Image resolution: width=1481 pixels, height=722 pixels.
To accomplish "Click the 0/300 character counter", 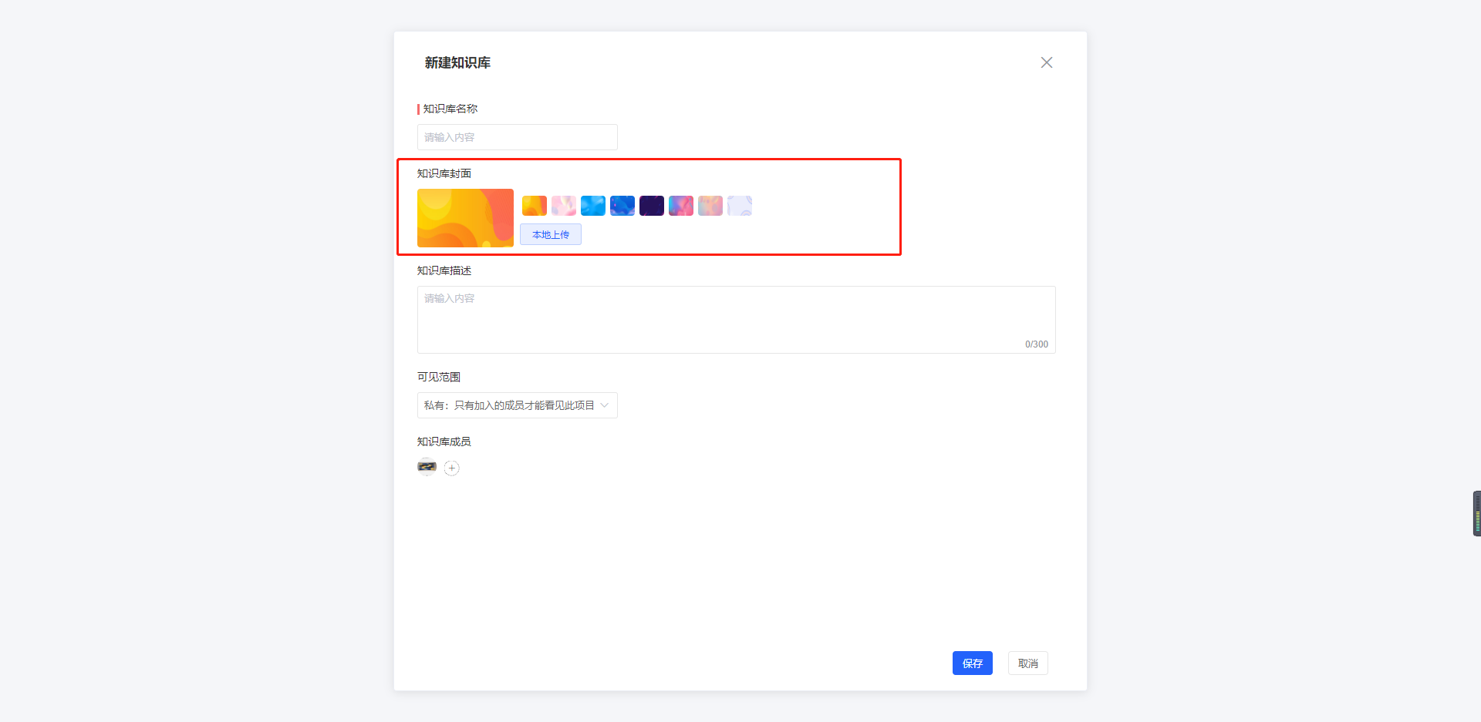I will click(1036, 344).
